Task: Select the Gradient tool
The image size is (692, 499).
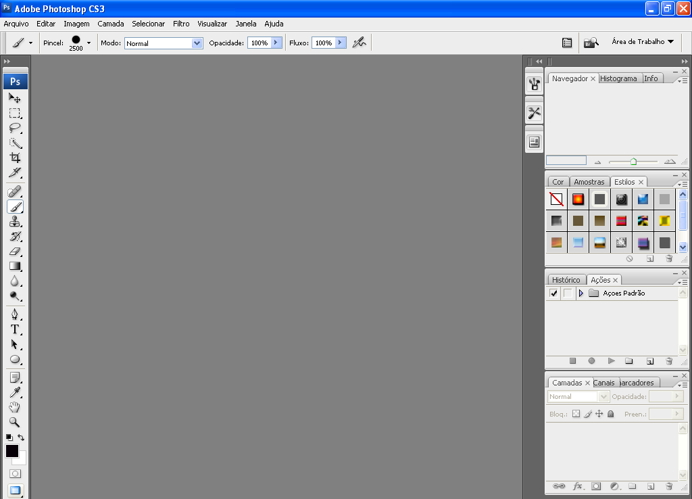Action: [x=15, y=266]
